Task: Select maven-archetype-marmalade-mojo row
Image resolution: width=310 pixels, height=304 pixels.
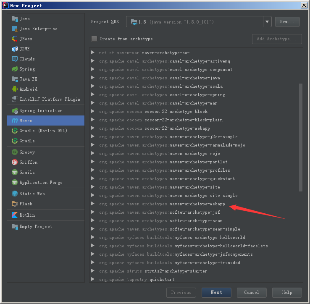Action: pyautogui.click(x=196, y=145)
